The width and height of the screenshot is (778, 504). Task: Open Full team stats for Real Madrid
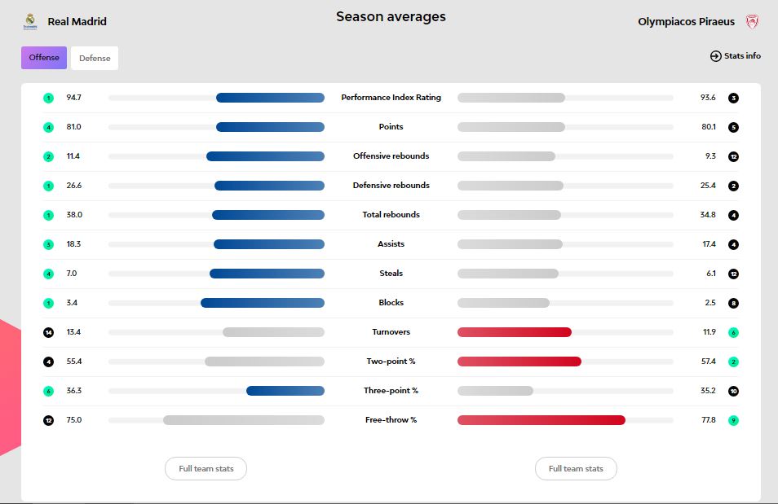click(x=206, y=468)
